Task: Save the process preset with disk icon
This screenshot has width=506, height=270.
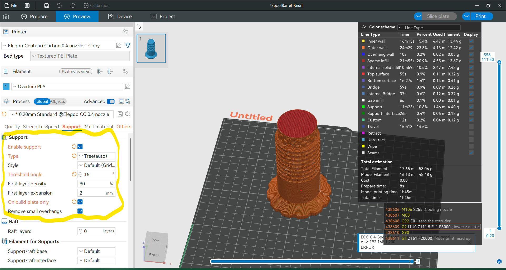Action: click(x=120, y=114)
